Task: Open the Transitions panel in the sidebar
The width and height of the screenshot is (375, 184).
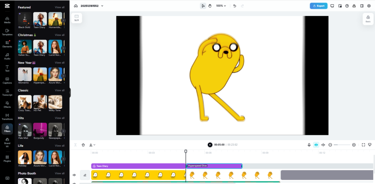Action: click(x=7, y=117)
